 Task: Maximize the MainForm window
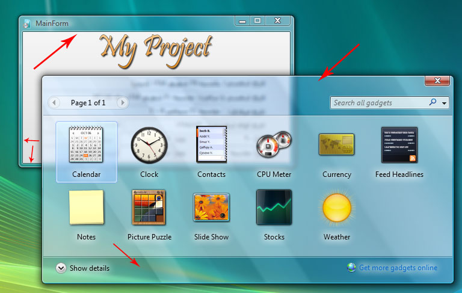point(257,21)
